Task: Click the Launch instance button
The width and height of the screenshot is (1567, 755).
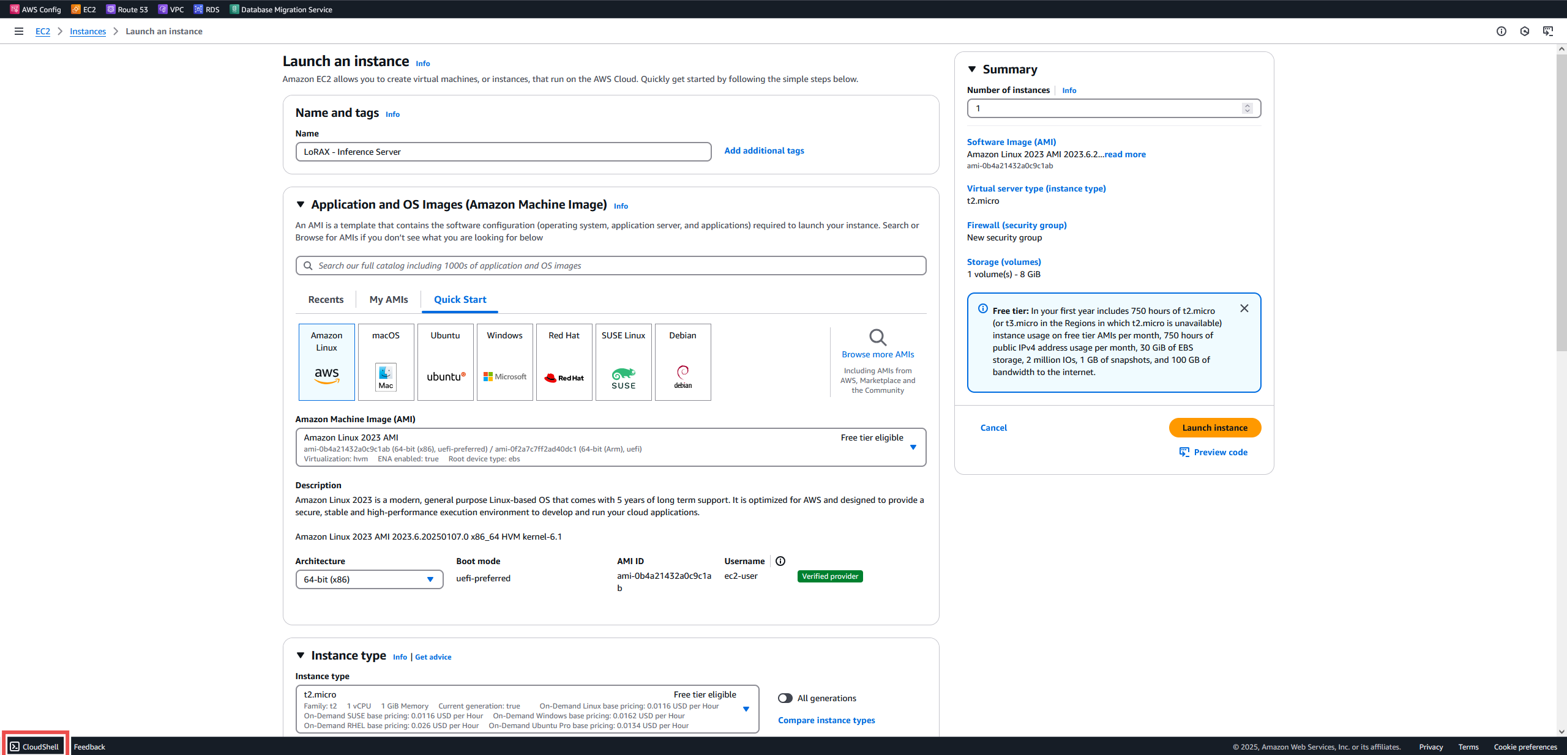Action: pos(1214,428)
